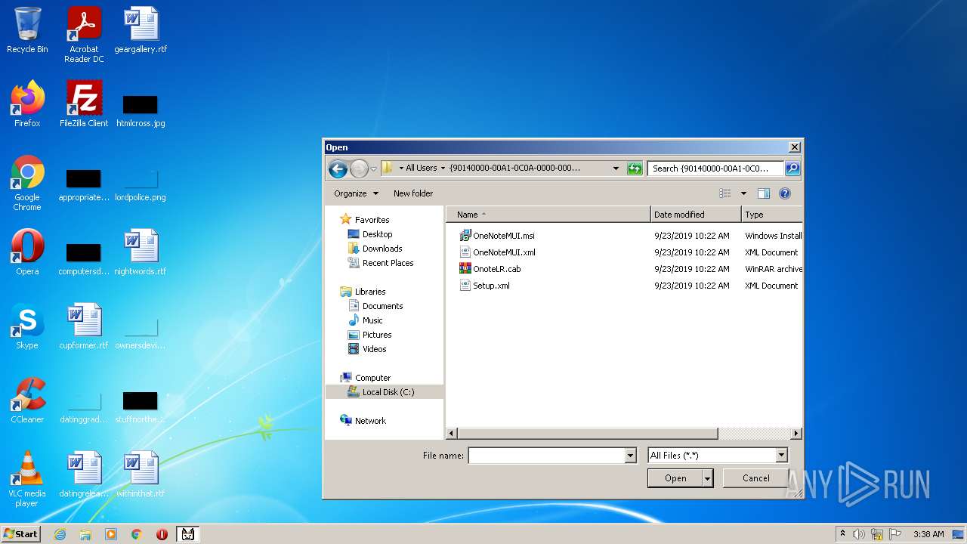Image resolution: width=967 pixels, height=544 pixels.
Task: Open Windows Media Player taskbar icon
Action: (111, 534)
